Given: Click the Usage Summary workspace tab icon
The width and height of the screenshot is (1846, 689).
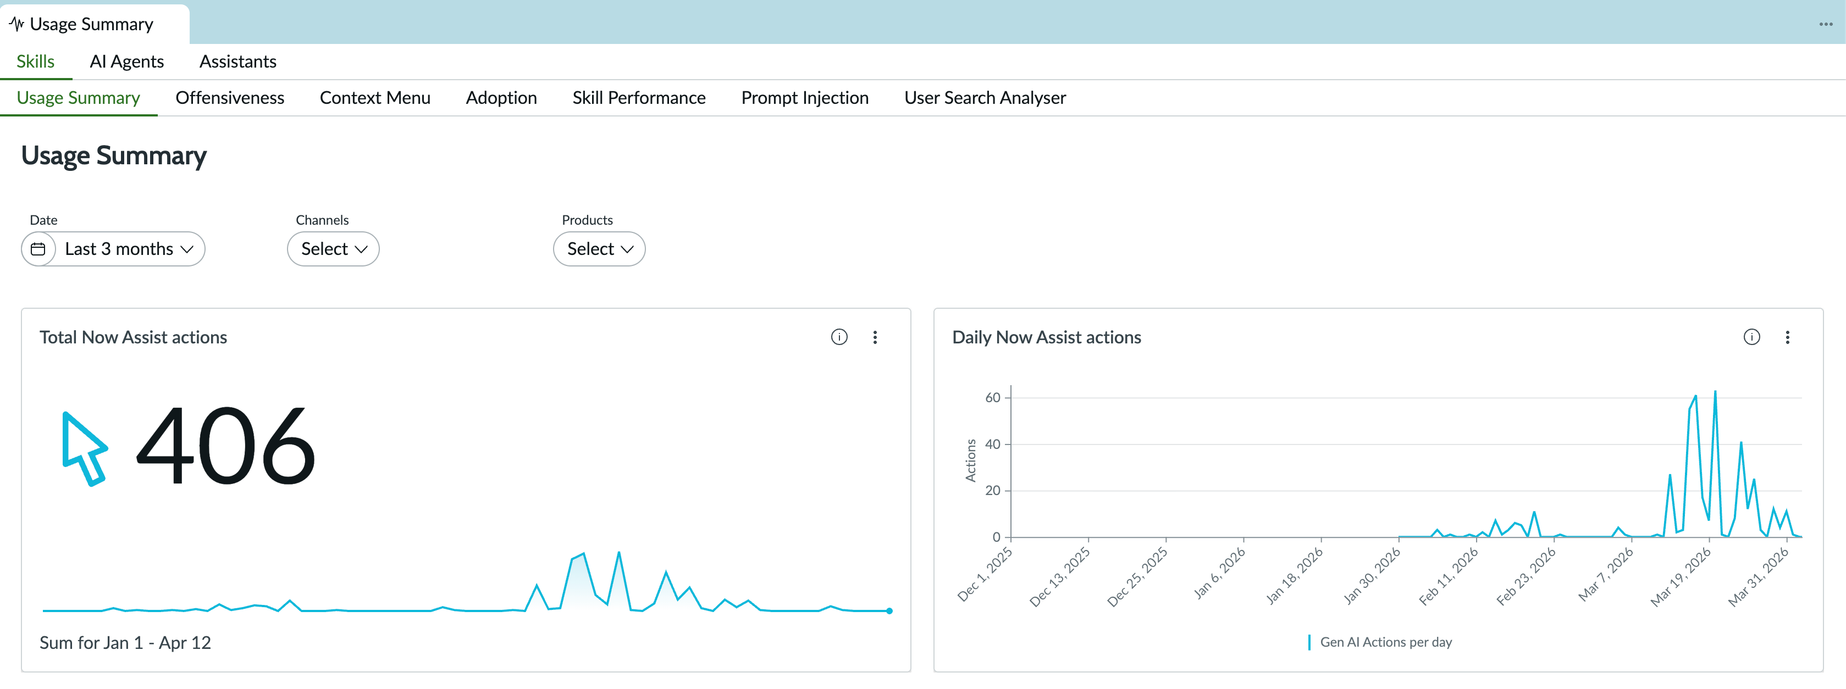Looking at the screenshot, I should 16,24.
